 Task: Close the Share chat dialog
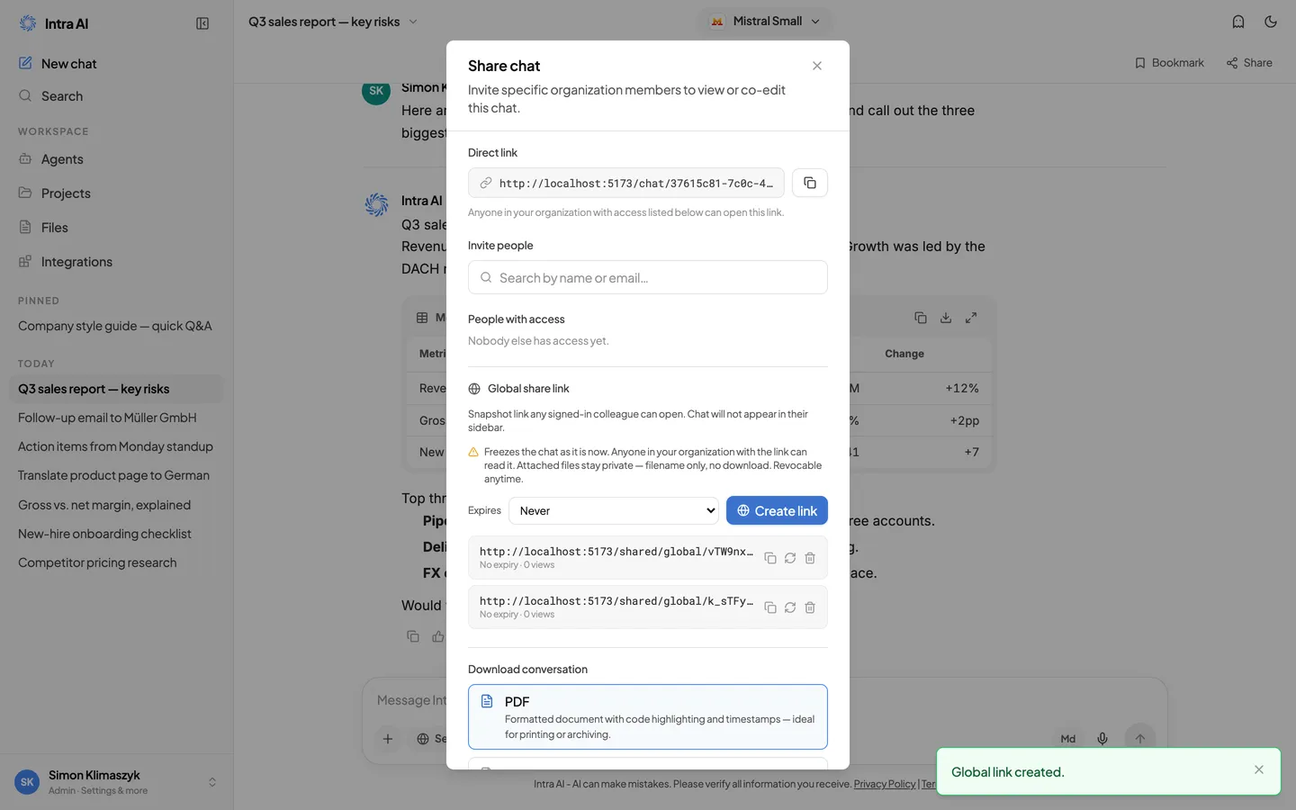(x=817, y=66)
